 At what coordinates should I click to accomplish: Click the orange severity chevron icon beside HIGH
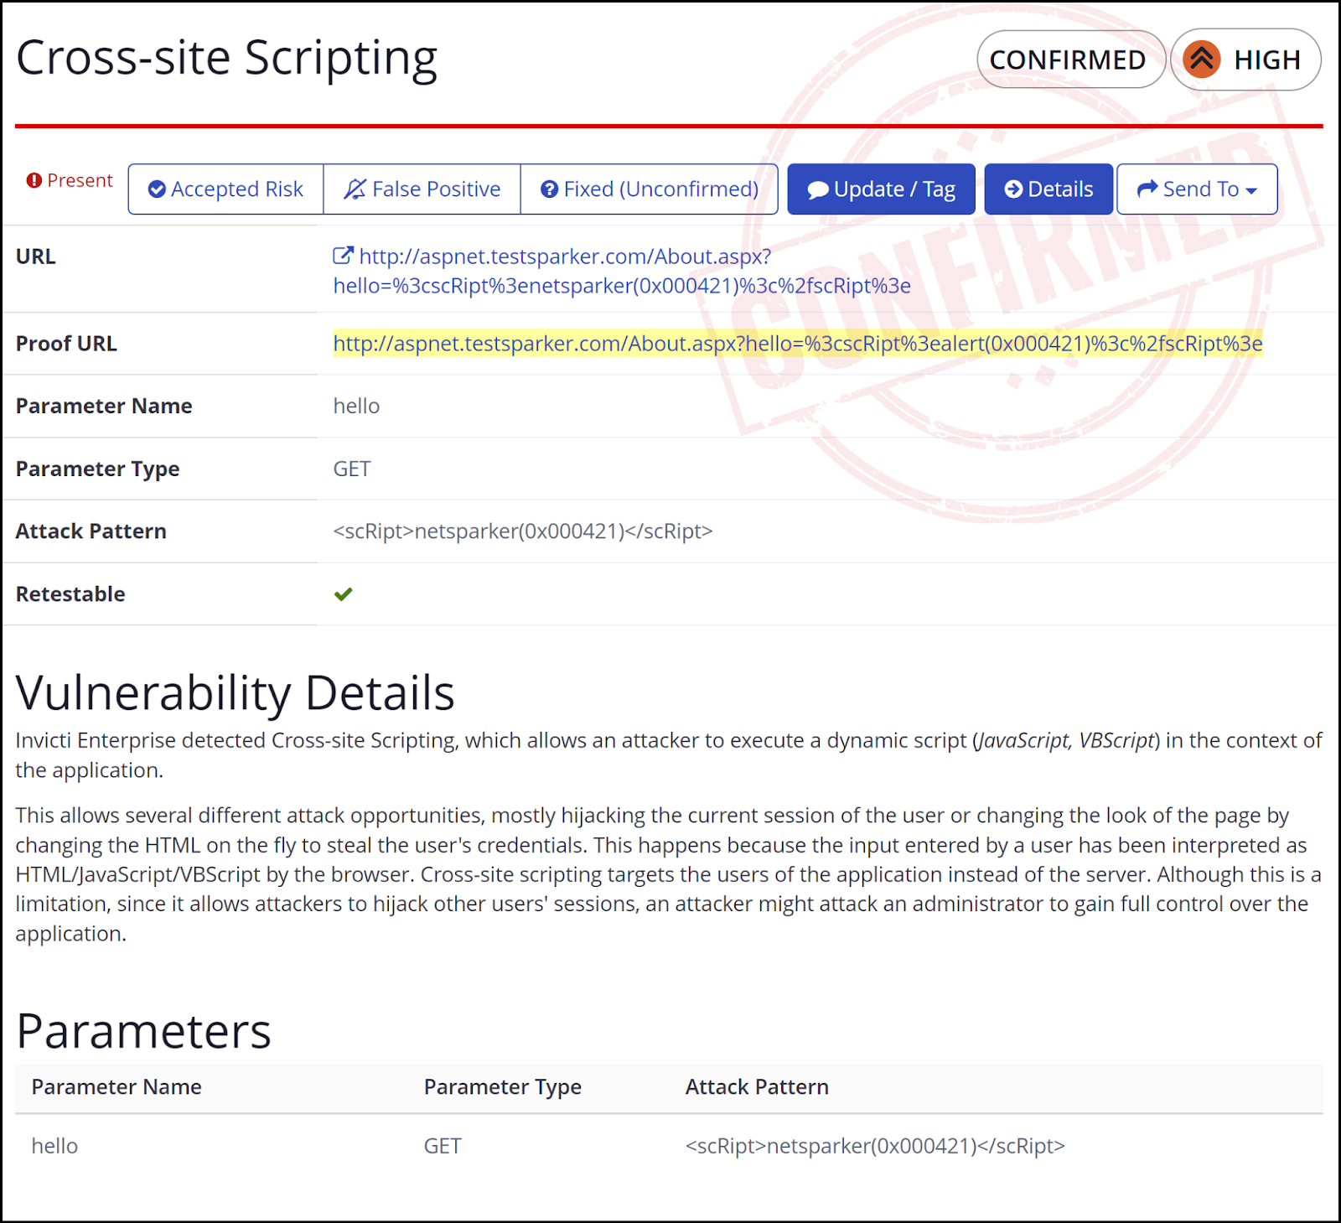(1201, 60)
